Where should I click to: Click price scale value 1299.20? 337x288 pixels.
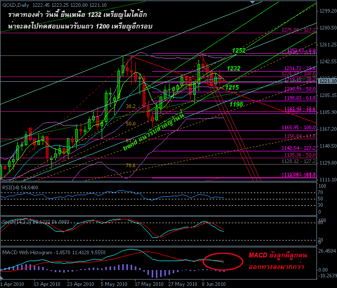[x=328, y=11]
